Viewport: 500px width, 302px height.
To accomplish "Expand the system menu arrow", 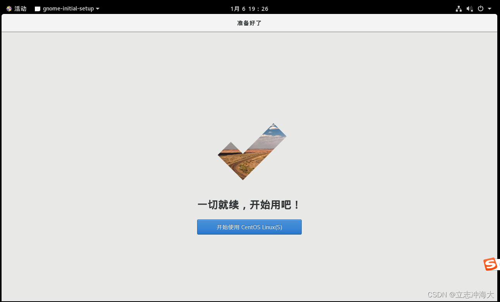I will (490, 9).
